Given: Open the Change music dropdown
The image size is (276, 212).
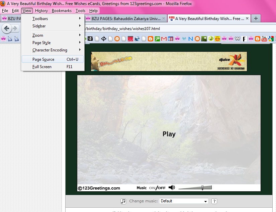Looking at the screenshot, I should [x=184, y=201].
